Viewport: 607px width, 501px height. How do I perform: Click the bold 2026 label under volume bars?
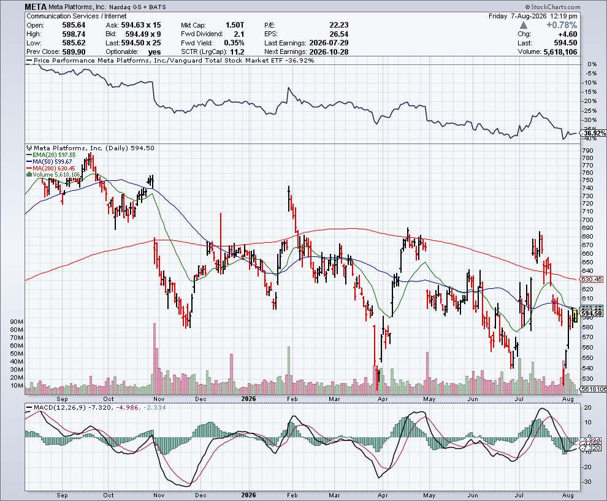pyautogui.click(x=248, y=399)
